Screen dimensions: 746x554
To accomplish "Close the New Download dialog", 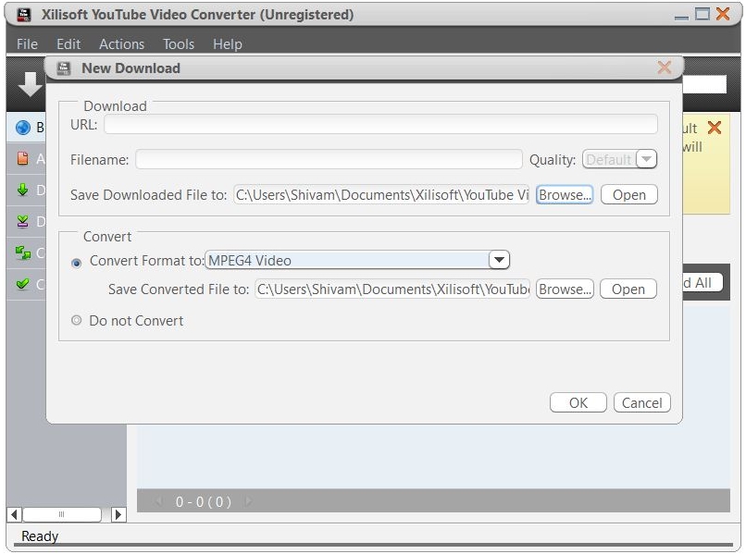I will (665, 68).
